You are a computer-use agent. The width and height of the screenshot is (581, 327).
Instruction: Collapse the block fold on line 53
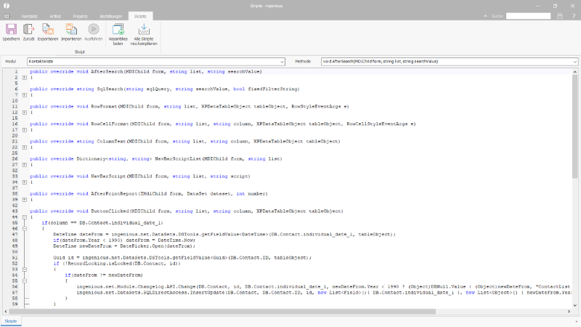(x=25, y=270)
